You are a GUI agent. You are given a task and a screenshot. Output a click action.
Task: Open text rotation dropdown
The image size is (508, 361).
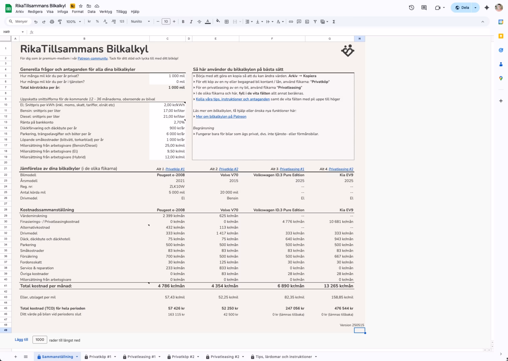click(280, 21)
